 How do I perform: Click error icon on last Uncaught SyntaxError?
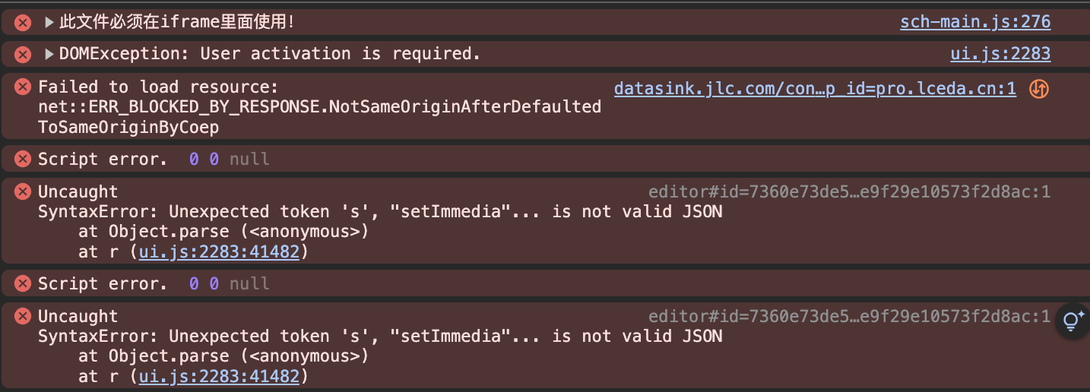23,317
